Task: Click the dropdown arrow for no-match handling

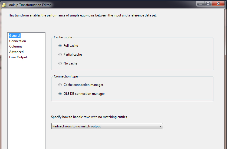Action: tap(161, 126)
